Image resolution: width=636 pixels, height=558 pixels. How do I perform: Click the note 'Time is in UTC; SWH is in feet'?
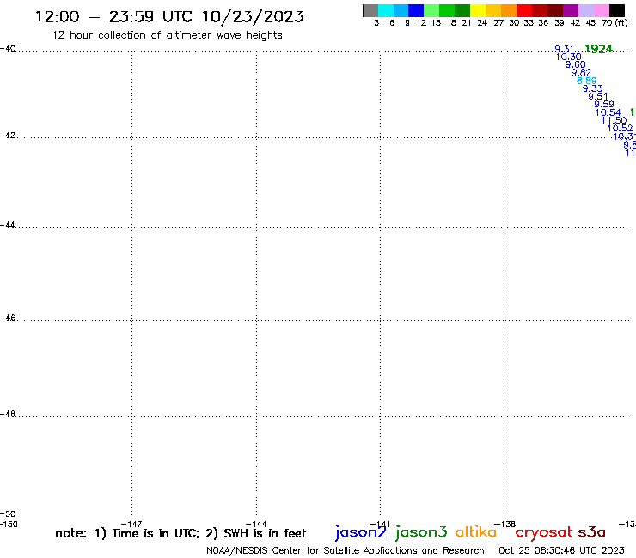[x=180, y=533]
